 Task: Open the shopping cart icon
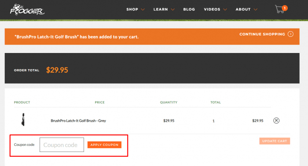coord(279,9)
